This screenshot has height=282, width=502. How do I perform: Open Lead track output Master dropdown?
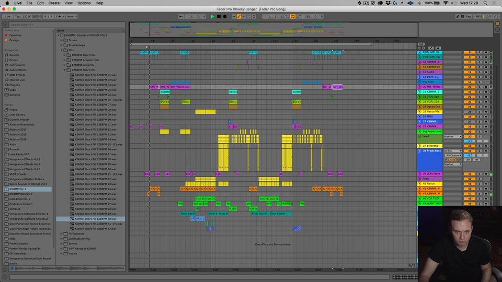click(453, 136)
